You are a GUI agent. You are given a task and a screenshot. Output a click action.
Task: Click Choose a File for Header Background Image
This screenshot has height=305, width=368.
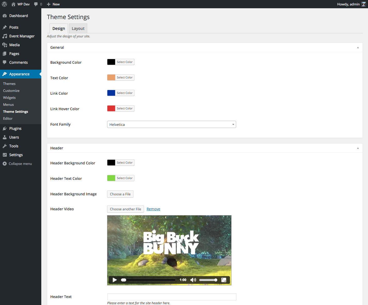[120, 194]
